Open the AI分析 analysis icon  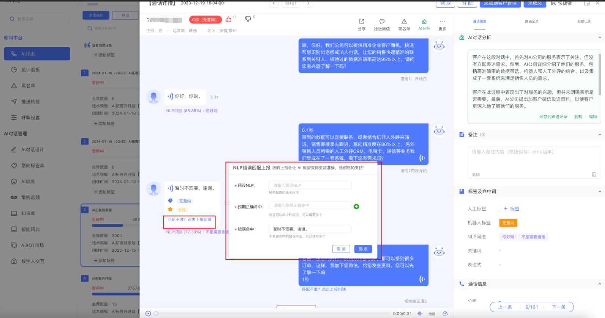click(x=424, y=22)
